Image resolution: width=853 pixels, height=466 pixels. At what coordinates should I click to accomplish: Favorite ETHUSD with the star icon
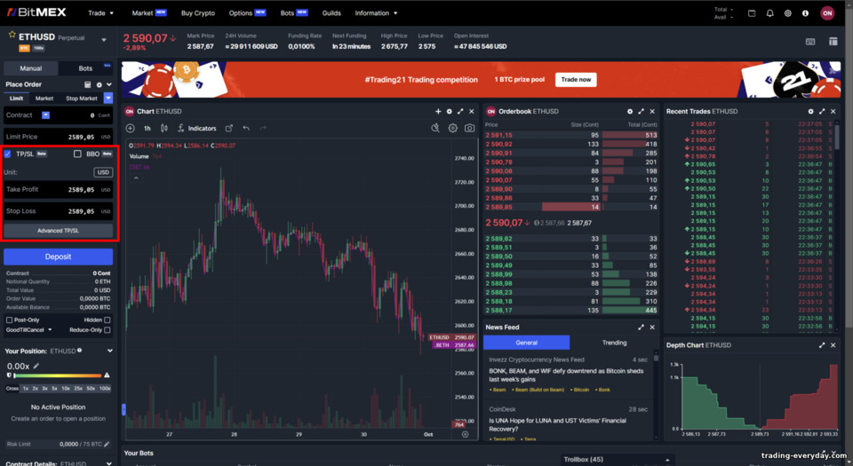[12, 35]
